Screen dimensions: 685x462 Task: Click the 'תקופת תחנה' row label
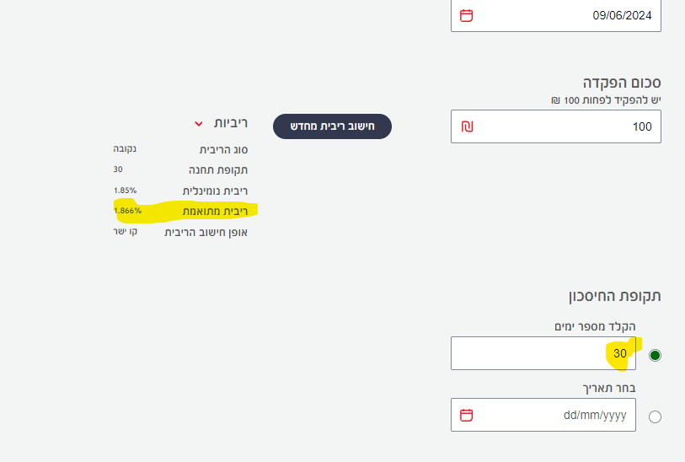tap(218, 169)
